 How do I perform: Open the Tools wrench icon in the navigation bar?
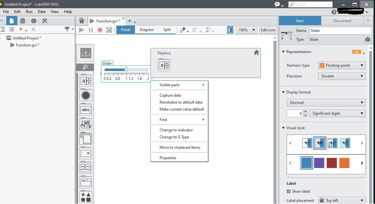point(45,20)
